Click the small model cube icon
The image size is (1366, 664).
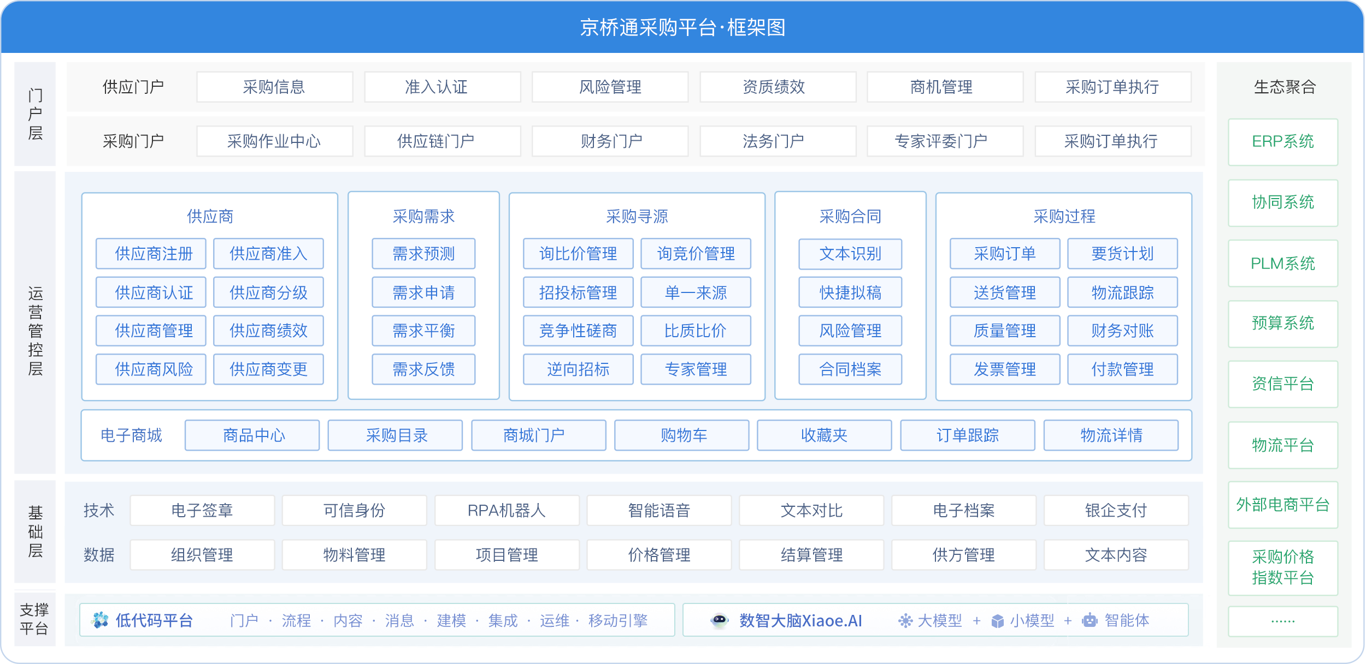point(998,621)
